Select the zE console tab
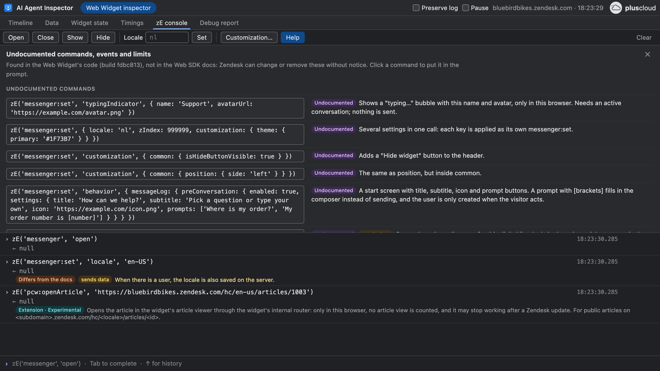The image size is (660, 371). (x=172, y=23)
